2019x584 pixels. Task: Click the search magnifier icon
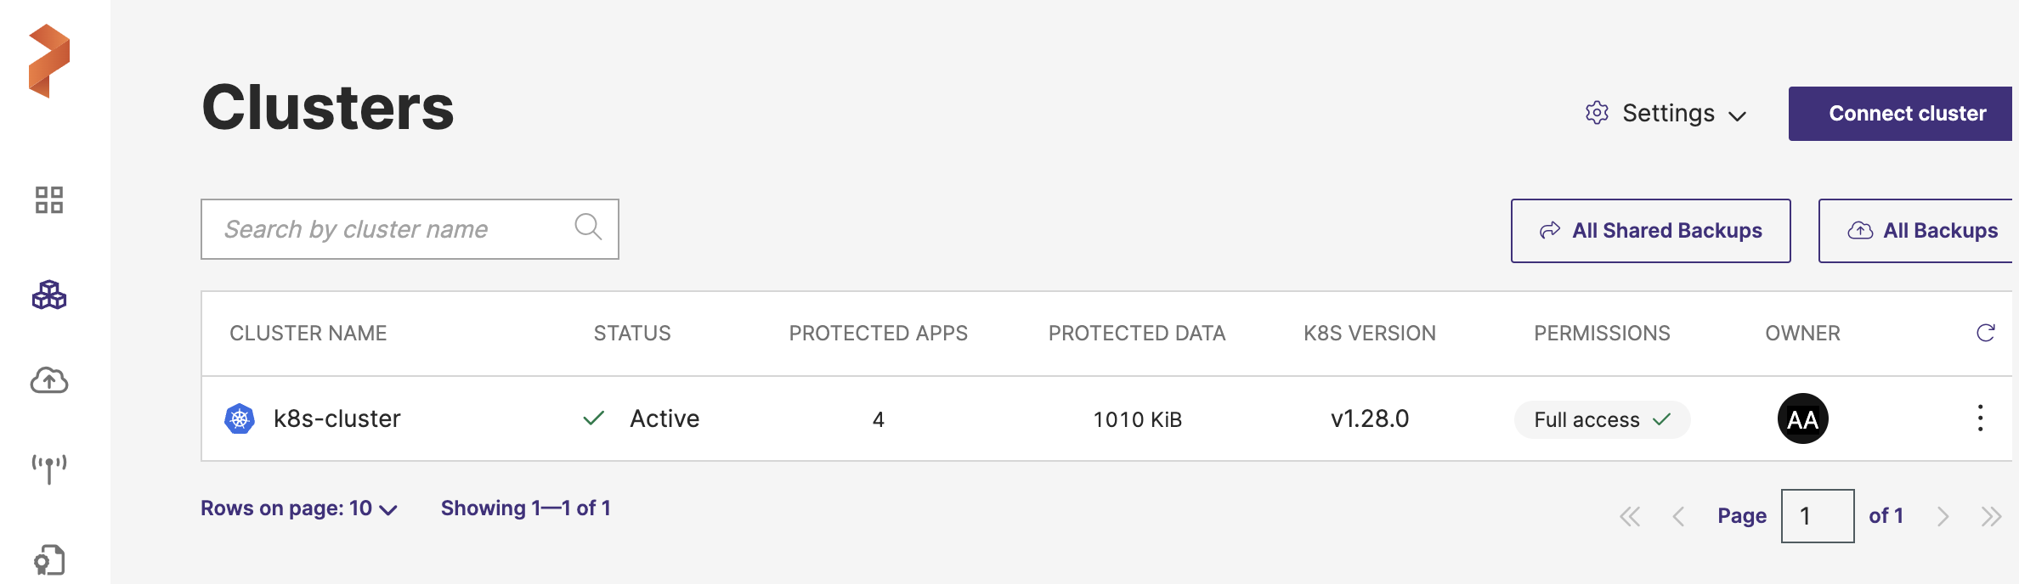(588, 227)
